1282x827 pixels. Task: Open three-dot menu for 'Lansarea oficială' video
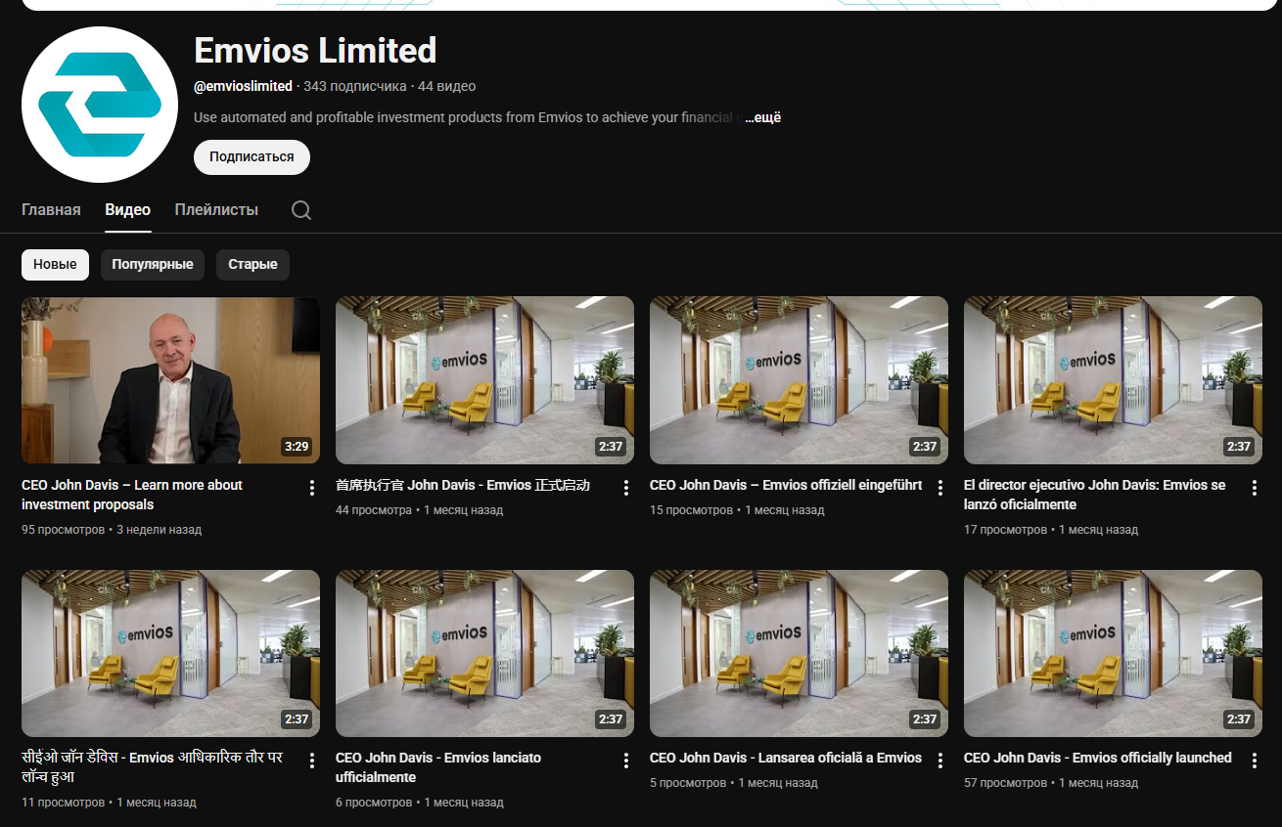[x=940, y=761]
